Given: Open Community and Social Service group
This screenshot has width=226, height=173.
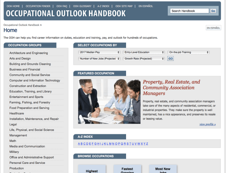Looking at the screenshot, I should coord(30,75).
